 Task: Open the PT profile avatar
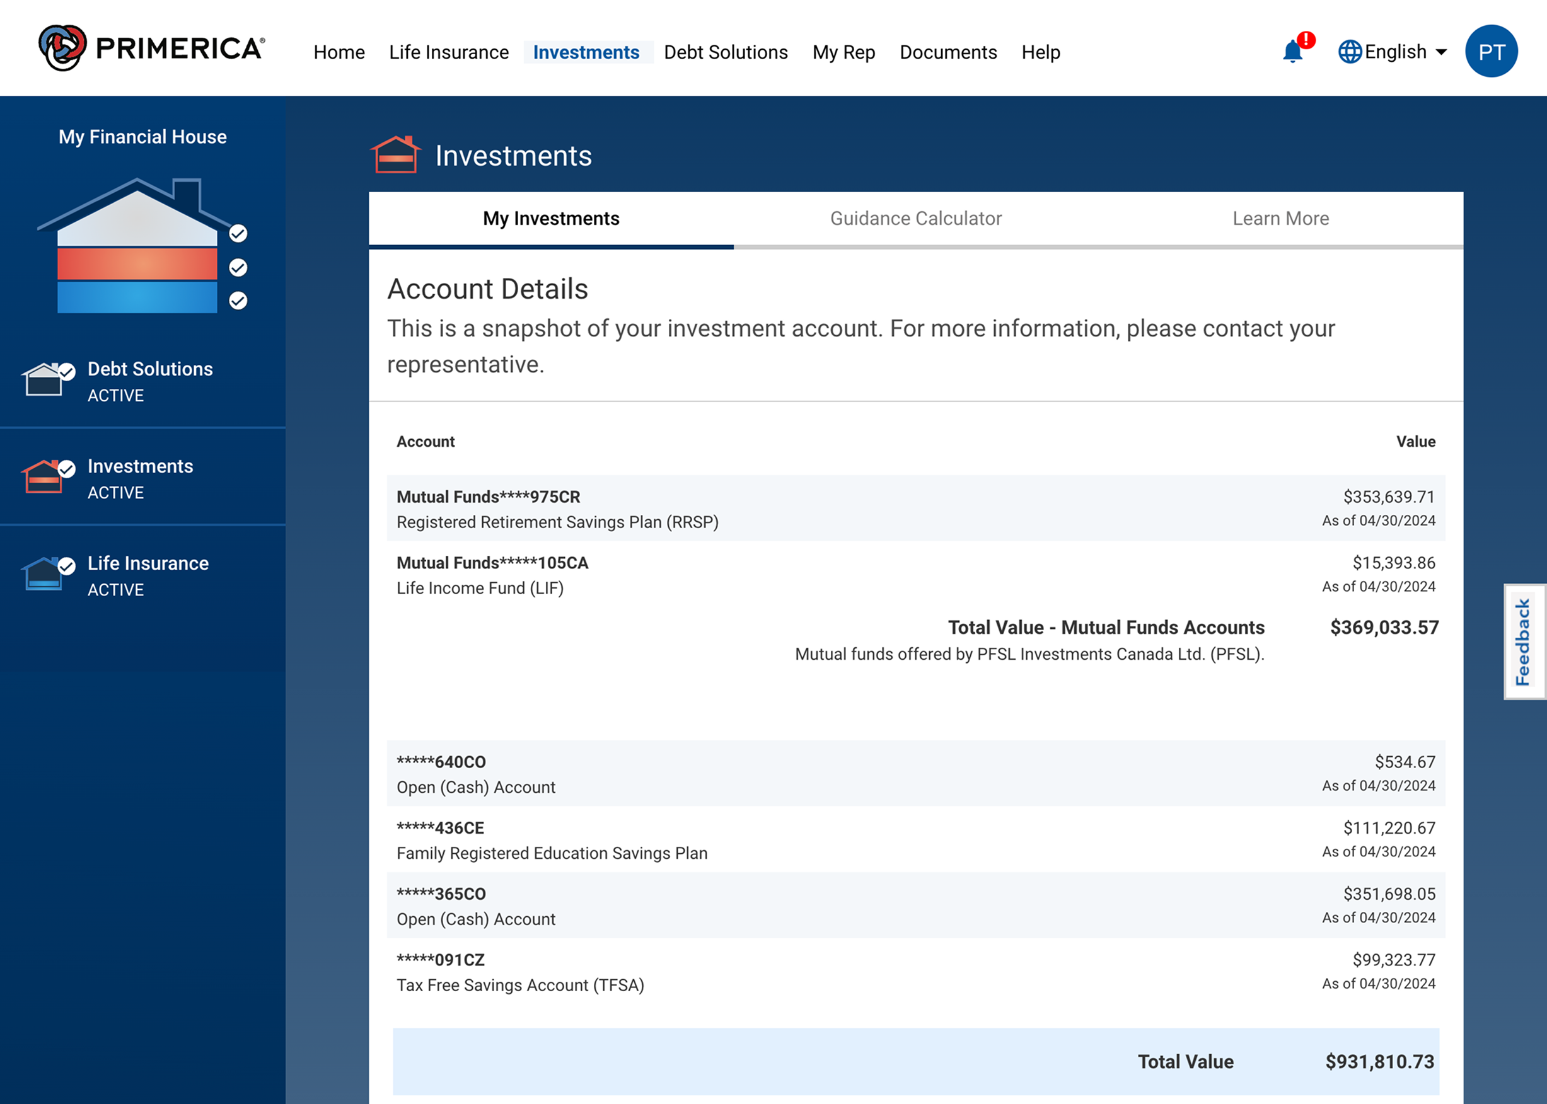click(1490, 52)
